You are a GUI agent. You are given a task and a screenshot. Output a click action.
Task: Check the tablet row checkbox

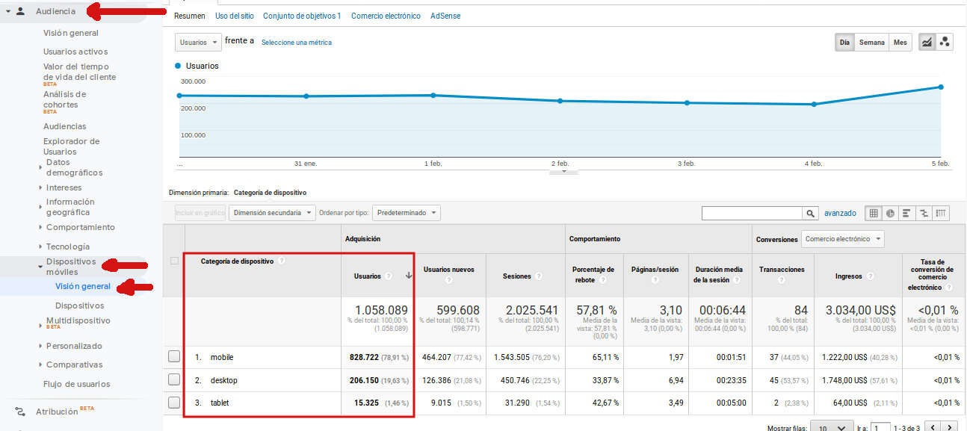(x=173, y=403)
